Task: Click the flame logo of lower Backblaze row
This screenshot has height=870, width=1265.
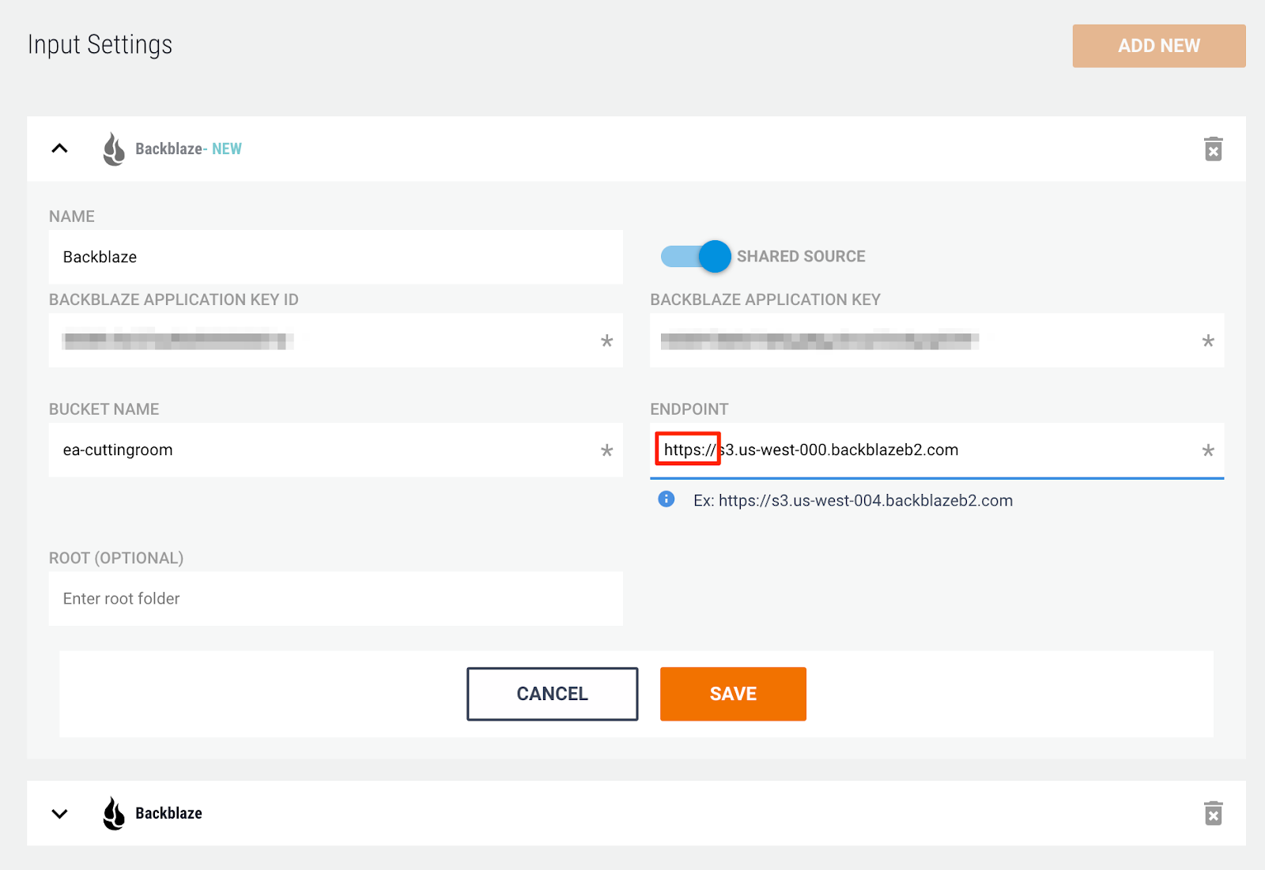Action: pyautogui.click(x=114, y=813)
